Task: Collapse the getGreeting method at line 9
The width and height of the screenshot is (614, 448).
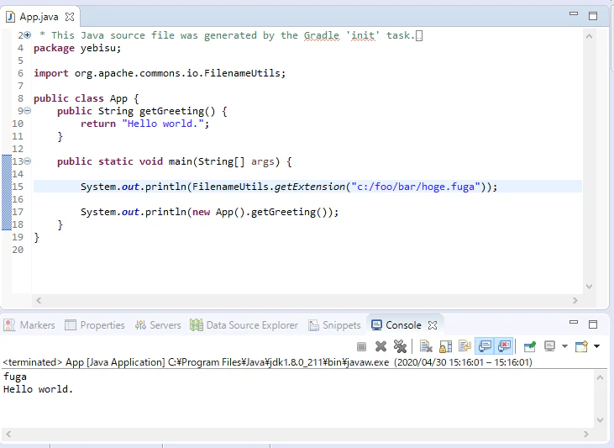Action: click(28, 111)
